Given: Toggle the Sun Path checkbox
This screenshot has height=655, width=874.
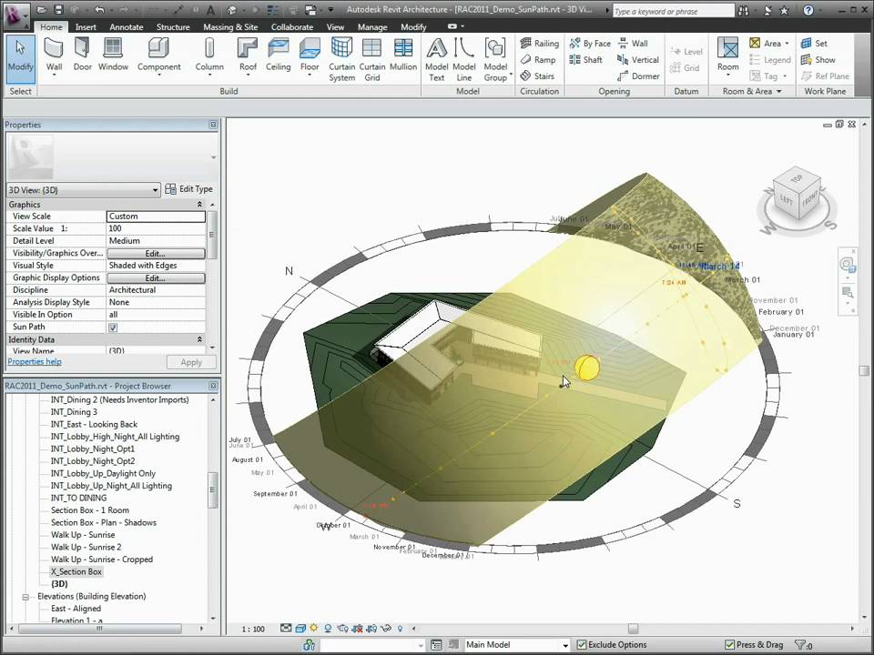Looking at the screenshot, I should (113, 327).
